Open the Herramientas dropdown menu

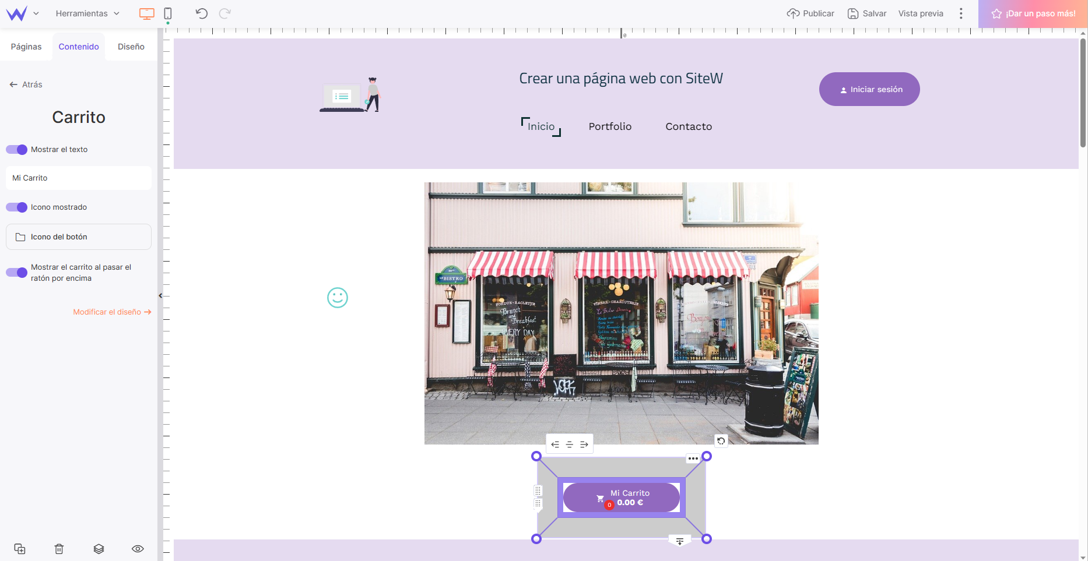[87, 13]
